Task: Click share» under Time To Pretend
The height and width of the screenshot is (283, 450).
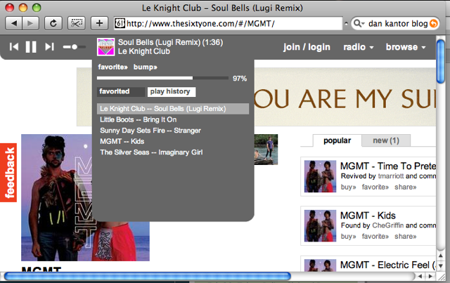Action: click(405, 187)
